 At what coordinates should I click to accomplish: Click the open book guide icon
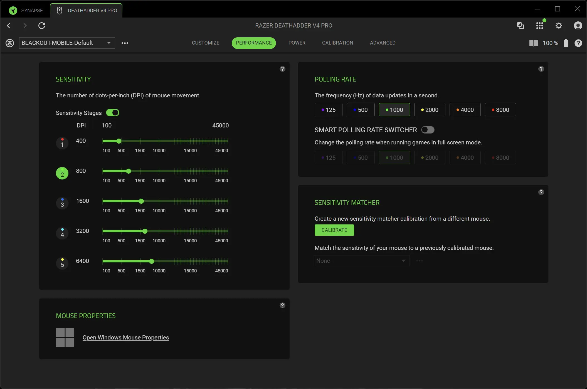click(533, 43)
